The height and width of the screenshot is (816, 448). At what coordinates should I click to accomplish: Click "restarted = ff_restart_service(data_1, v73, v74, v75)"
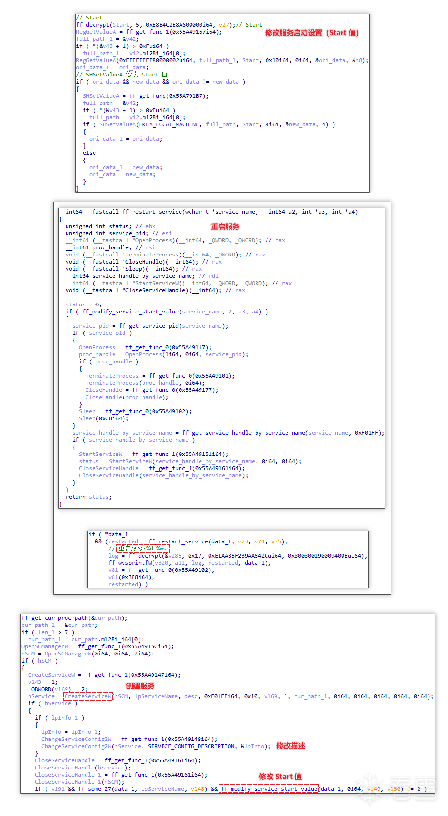click(196, 541)
